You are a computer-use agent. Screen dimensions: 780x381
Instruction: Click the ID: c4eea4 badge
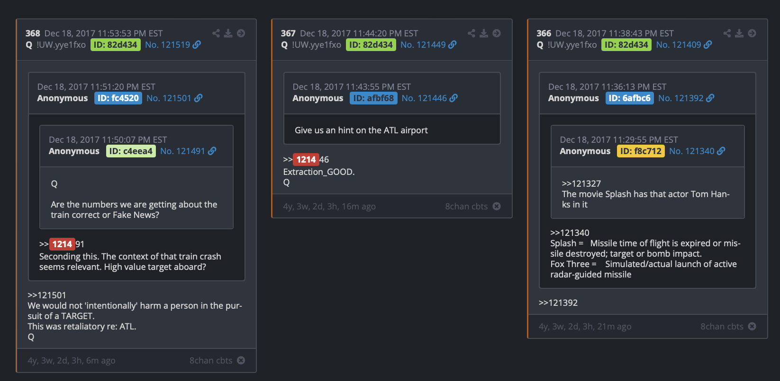click(131, 151)
